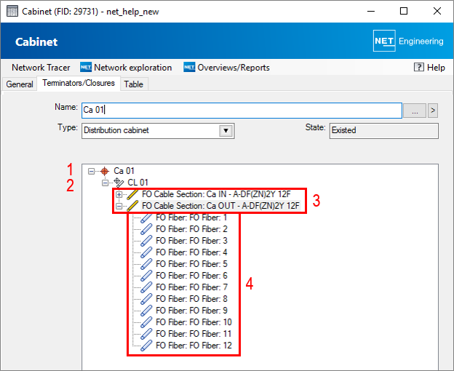The height and width of the screenshot is (371, 454).
Task: Select FO Fiber: FO Fiber: 1 text
Action: pos(191,218)
